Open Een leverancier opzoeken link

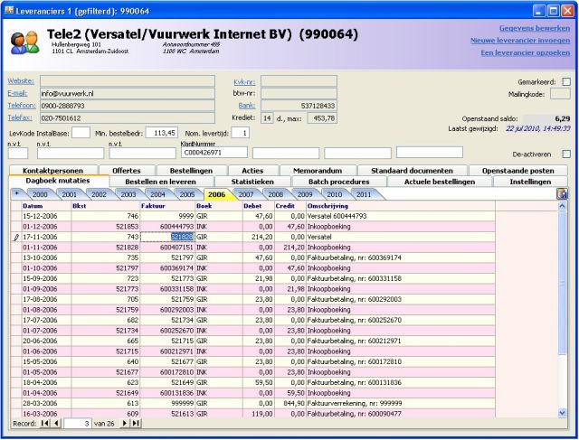coord(520,54)
